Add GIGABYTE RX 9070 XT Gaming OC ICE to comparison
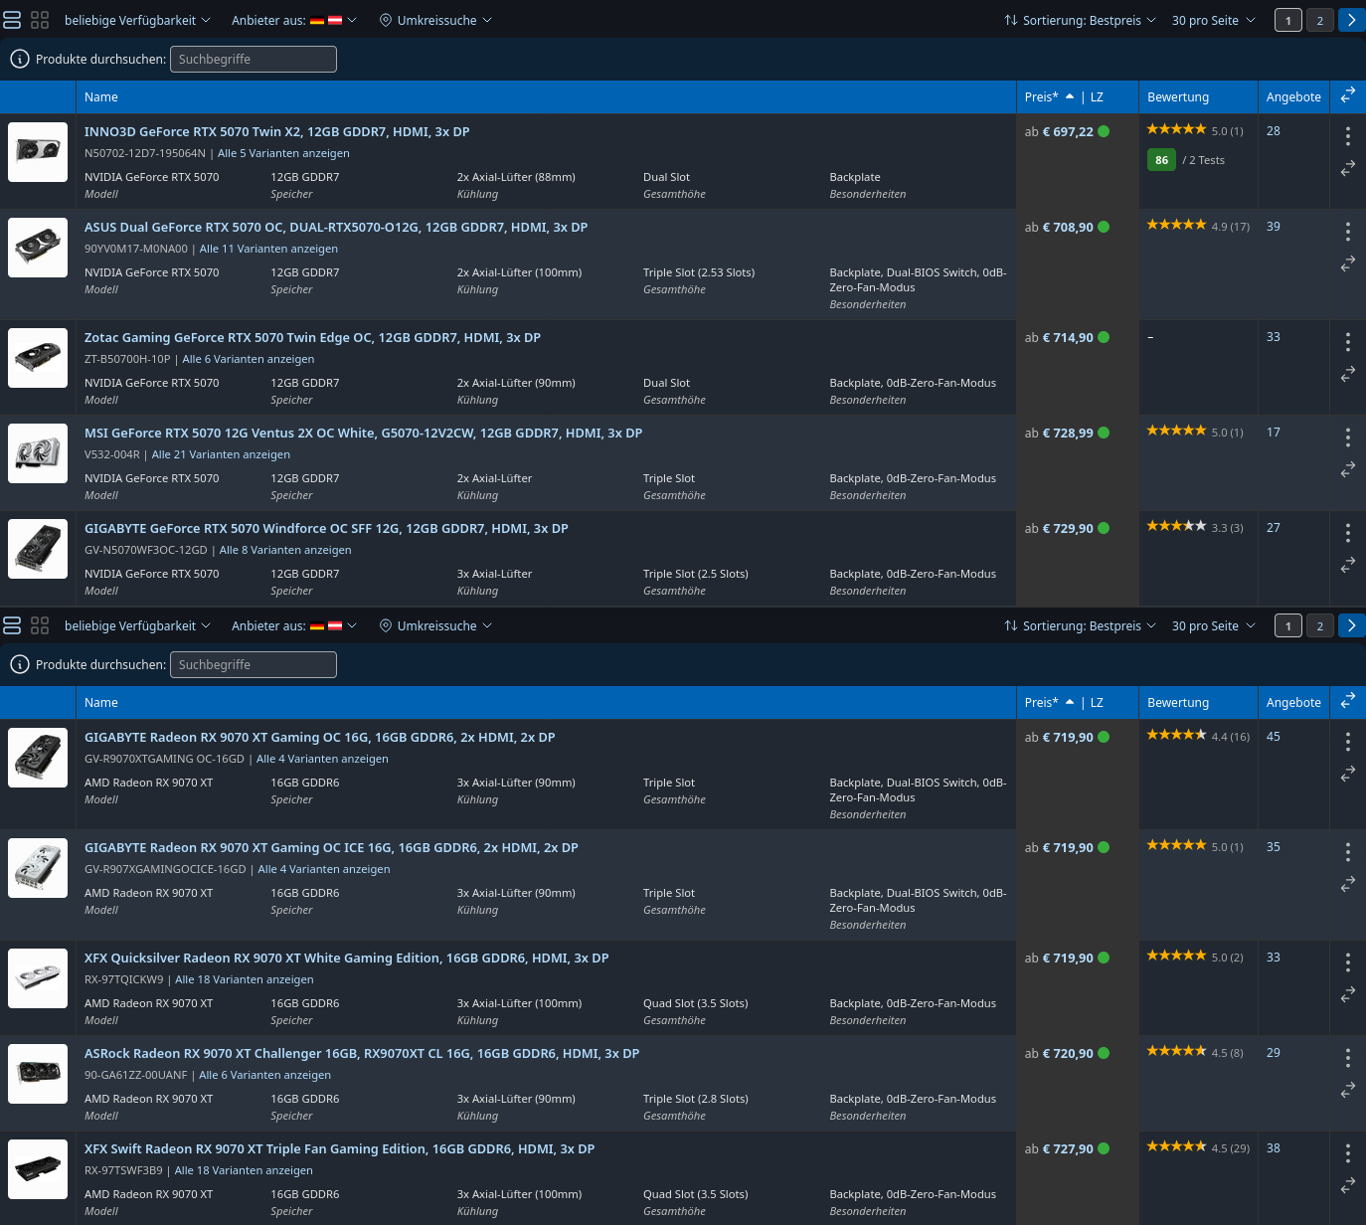1366x1225 pixels. pos(1348,884)
